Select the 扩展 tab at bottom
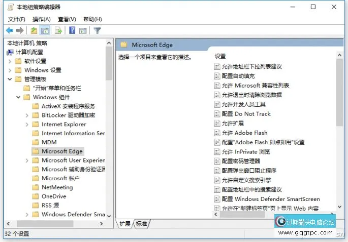This screenshot has width=348, height=242. click(124, 224)
